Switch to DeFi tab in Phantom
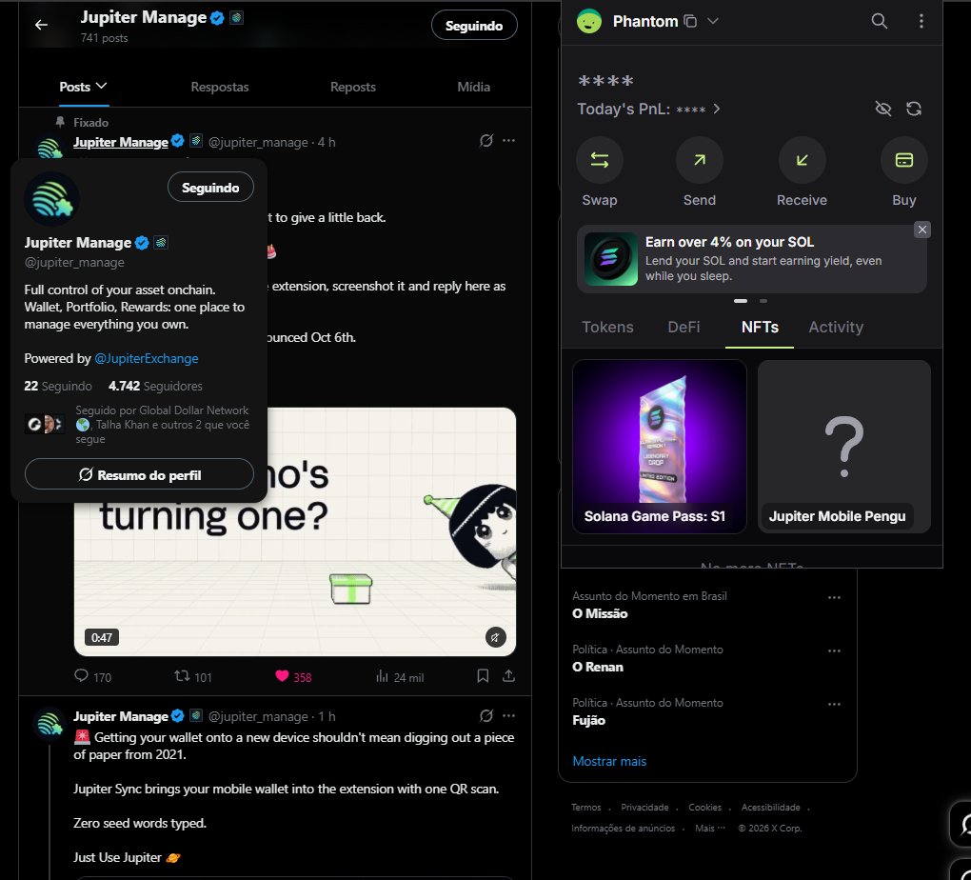The image size is (971, 880). coord(684,328)
